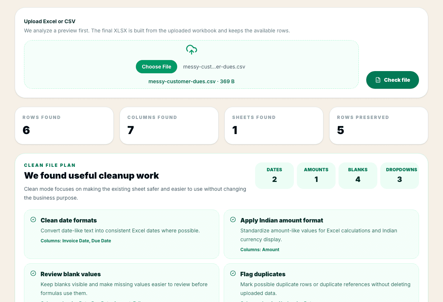The width and height of the screenshot is (443, 302).
Task: Click the 'CLEAN FILE PLAN' label
Action: pos(50,165)
